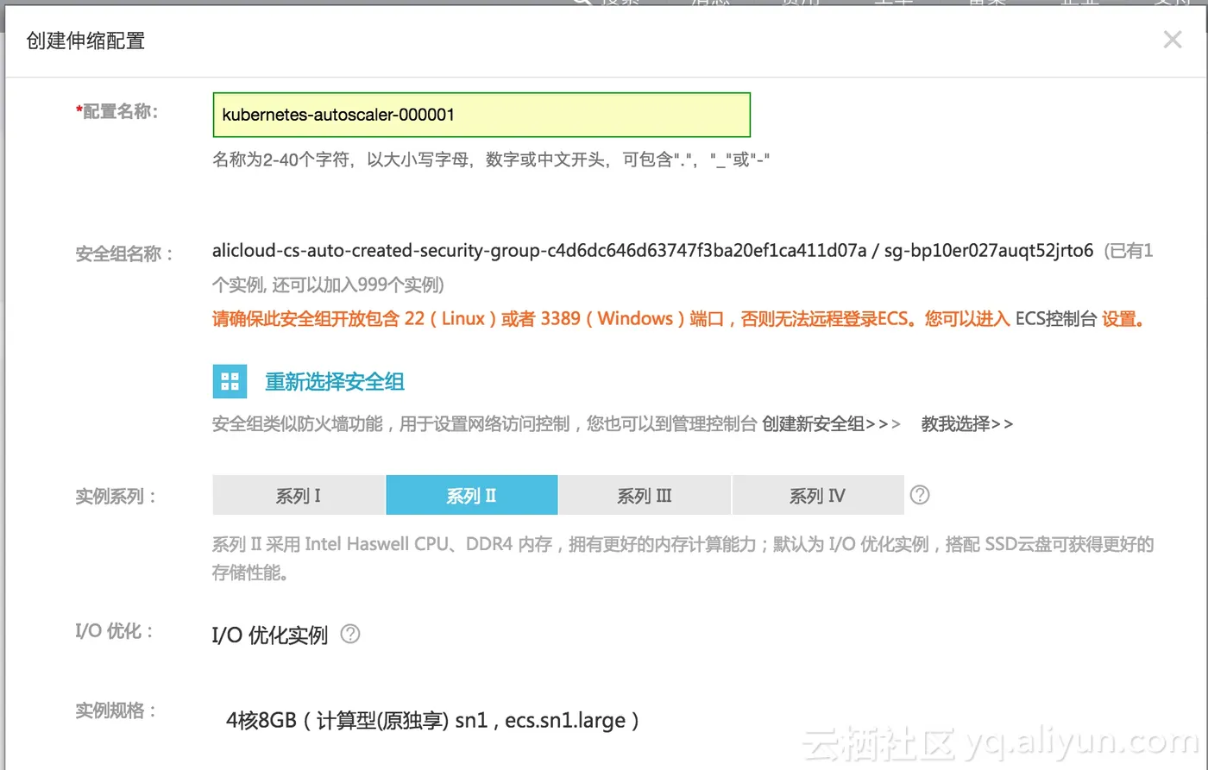Open help icon next to 系列 IV
The width and height of the screenshot is (1208, 770).
click(x=920, y=495)
